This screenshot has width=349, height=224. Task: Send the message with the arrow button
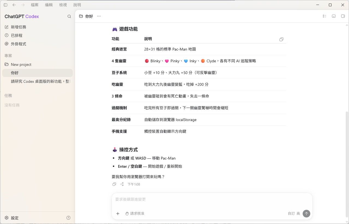(x=306, y=214)
